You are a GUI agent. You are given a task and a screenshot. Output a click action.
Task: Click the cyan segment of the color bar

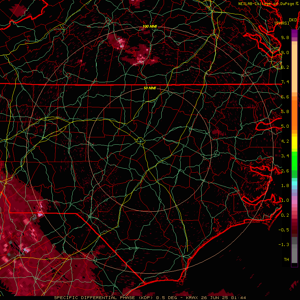coord(294,183)
